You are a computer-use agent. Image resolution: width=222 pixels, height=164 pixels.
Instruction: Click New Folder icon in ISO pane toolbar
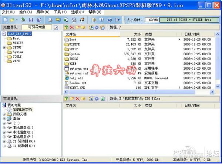point(77,27)
